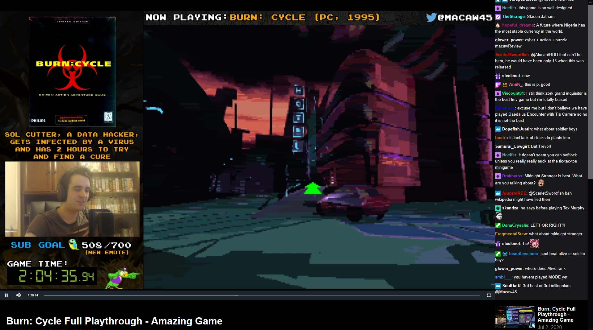Click the green arrow cursor in the game
This screenshot has width=593, height=330.
(313, 188)
